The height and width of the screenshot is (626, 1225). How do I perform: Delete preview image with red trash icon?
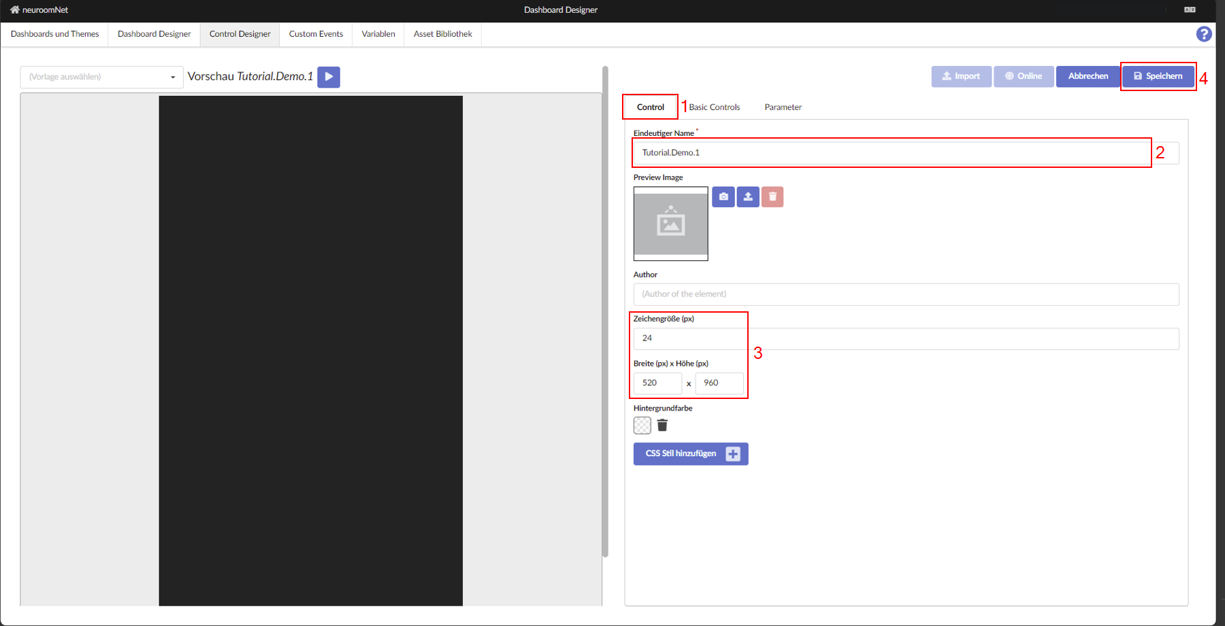point(772,197)
